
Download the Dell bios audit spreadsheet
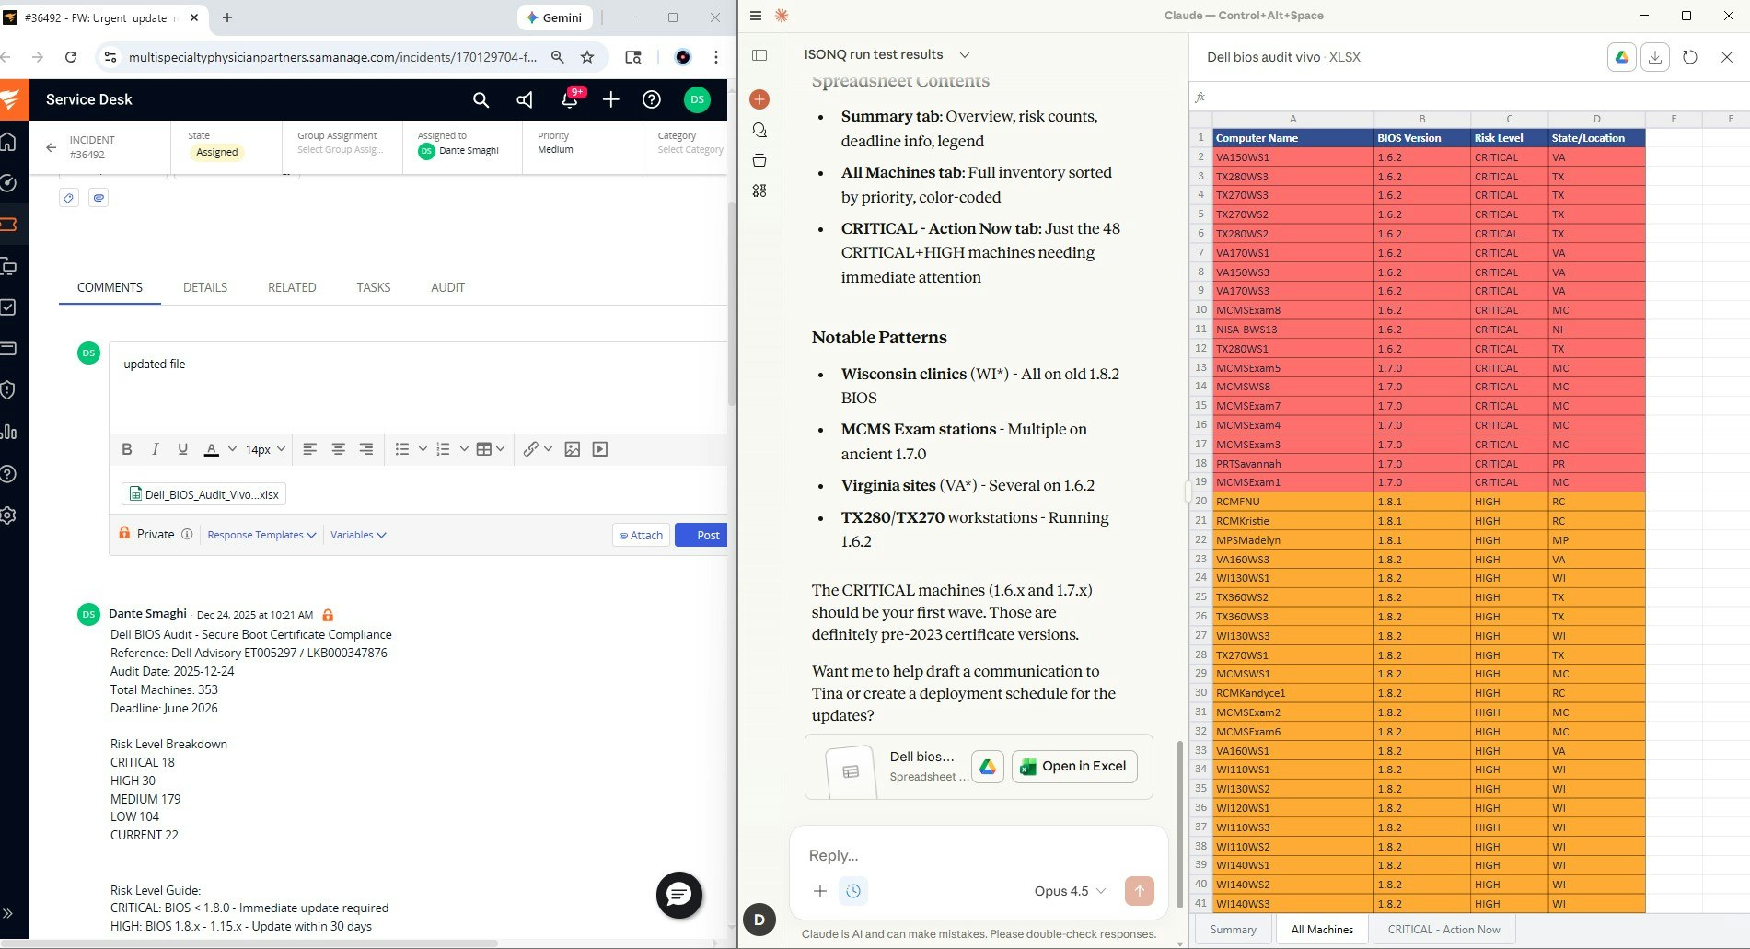(x=1655, y=57)
